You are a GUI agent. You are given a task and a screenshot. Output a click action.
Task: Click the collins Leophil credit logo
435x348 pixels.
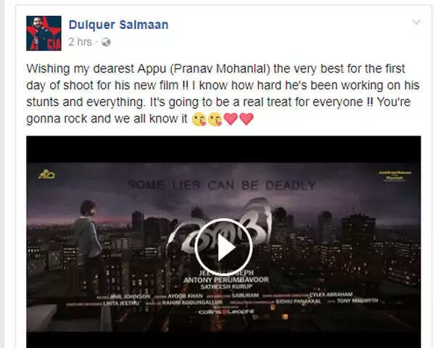pyautogui.click(x=226, y=312)
